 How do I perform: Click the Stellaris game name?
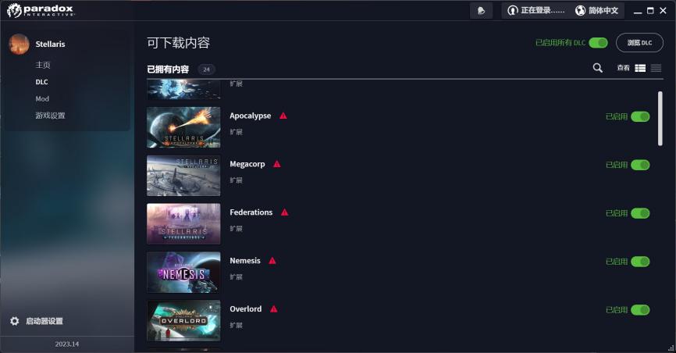pyautogui.click(x=50, y=44)
